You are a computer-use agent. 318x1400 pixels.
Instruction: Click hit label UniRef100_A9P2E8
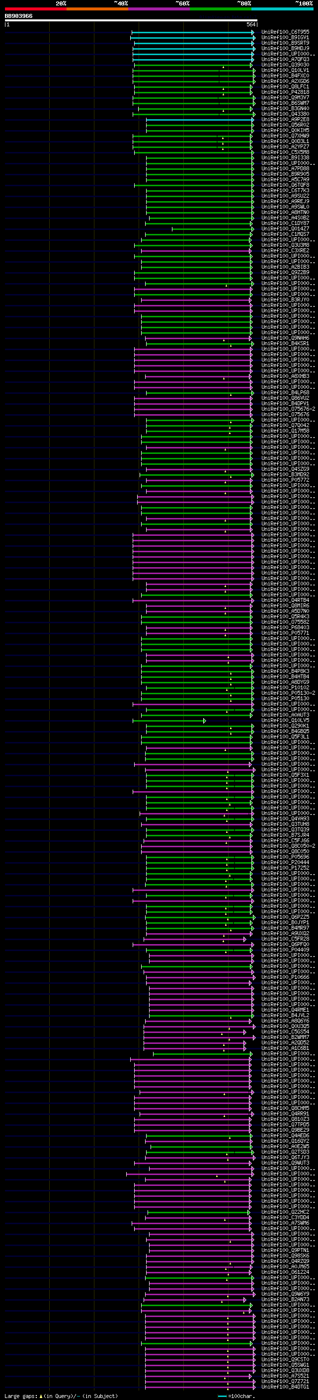tap(285, 119)
